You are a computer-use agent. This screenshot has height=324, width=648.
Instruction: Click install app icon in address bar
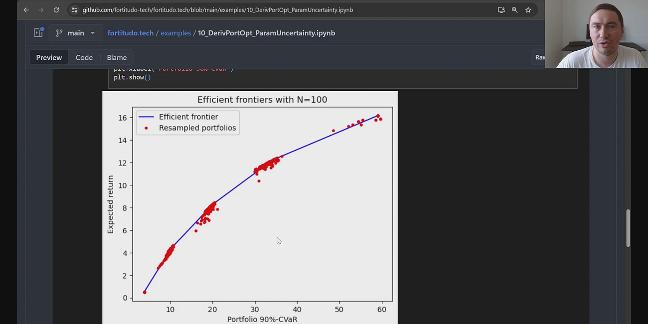(x=501, y=10)
